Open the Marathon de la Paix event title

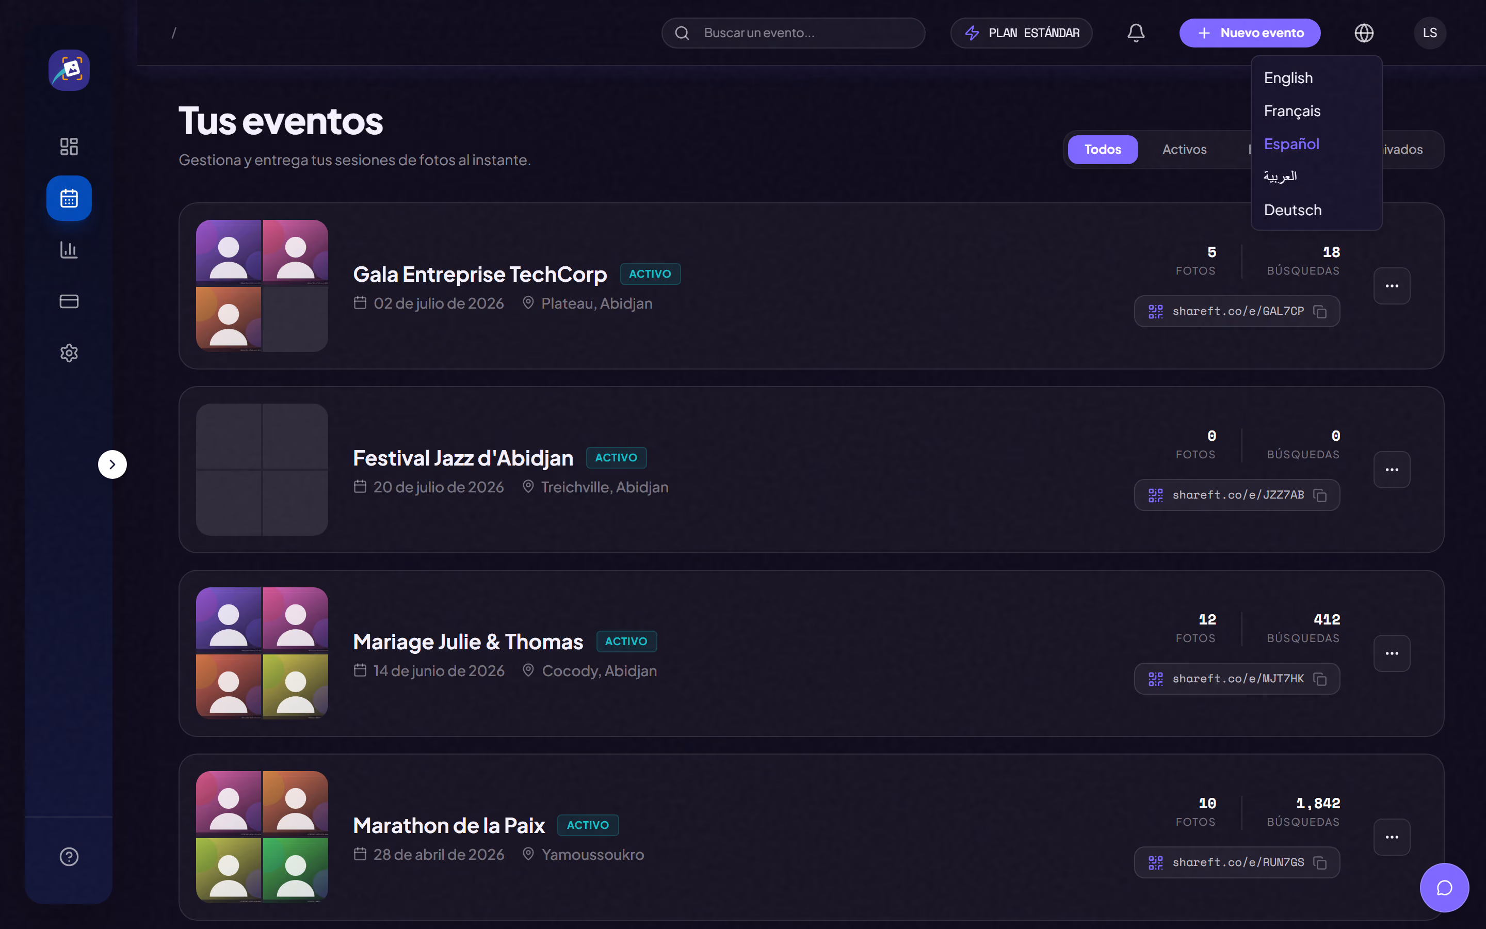tap(449, 825)
